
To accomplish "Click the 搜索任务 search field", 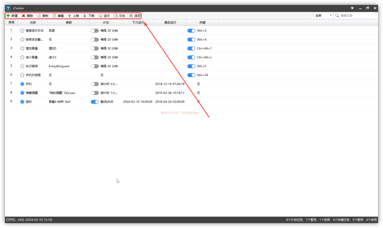I will click(x=356, y=16).
